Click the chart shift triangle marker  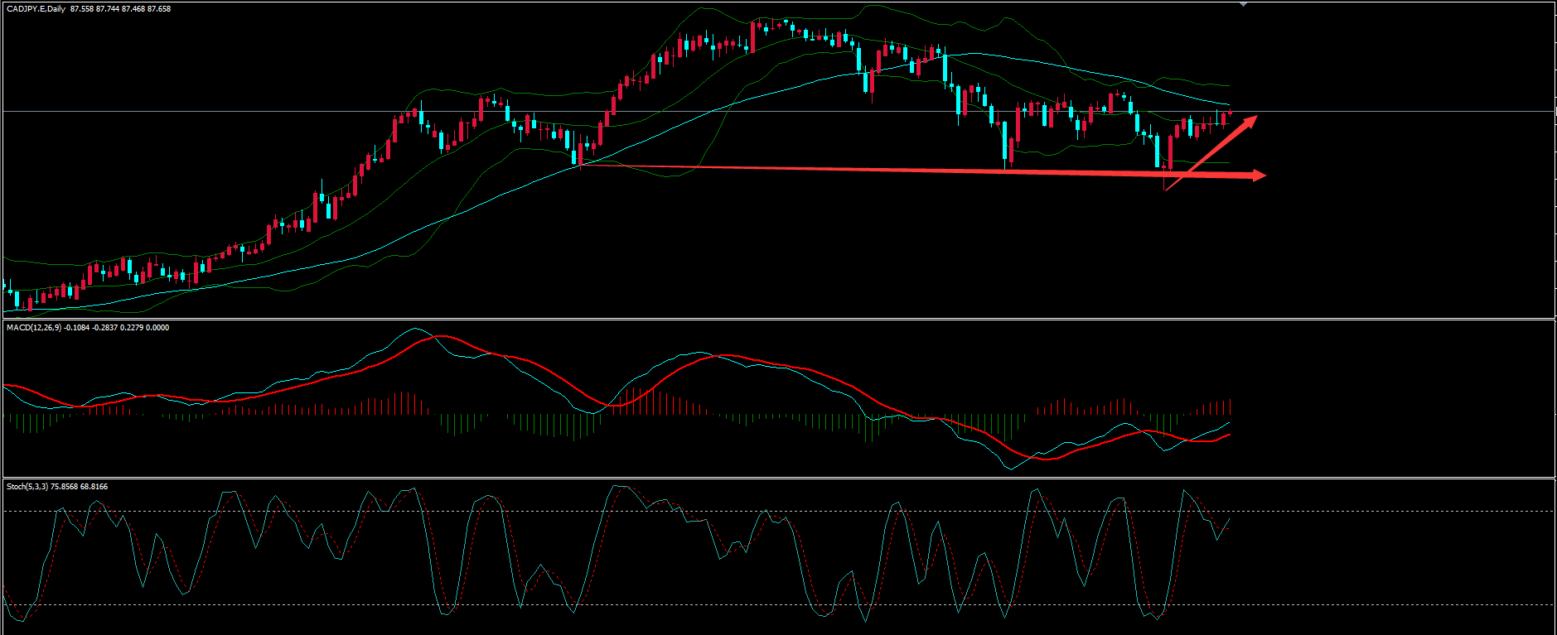(1243, 4)
